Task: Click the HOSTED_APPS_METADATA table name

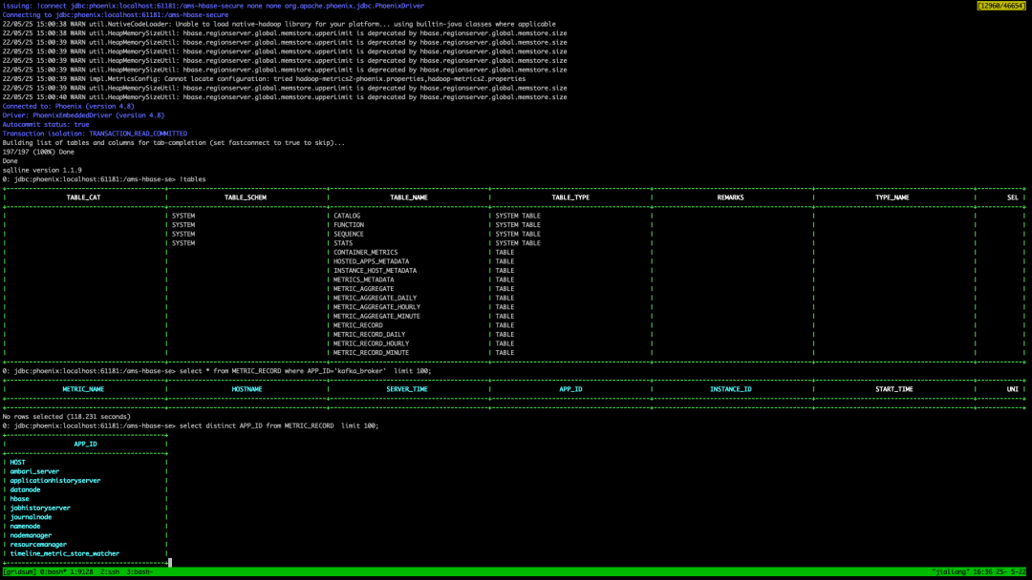Action: click(x=371, y=262)
